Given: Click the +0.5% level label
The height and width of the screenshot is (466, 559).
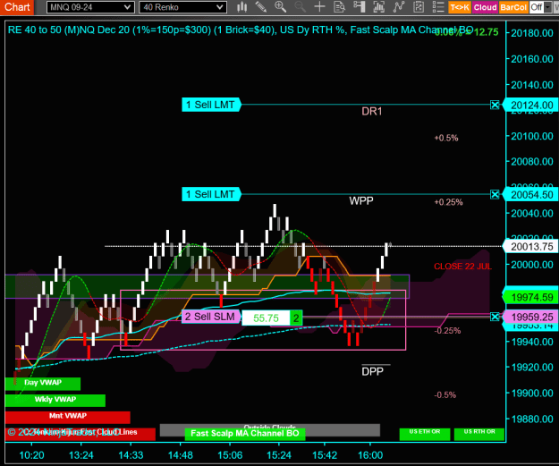Looking at the screenshot, I should [x=446, y=138].
